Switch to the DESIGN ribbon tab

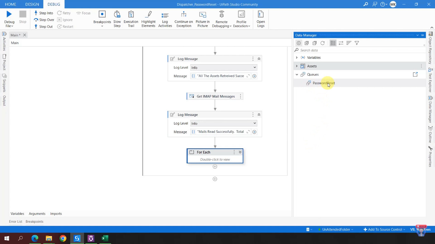tap(32, 4)
